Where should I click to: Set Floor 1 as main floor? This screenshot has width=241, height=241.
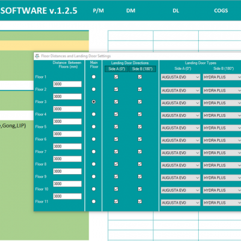[x=93, y=77]
